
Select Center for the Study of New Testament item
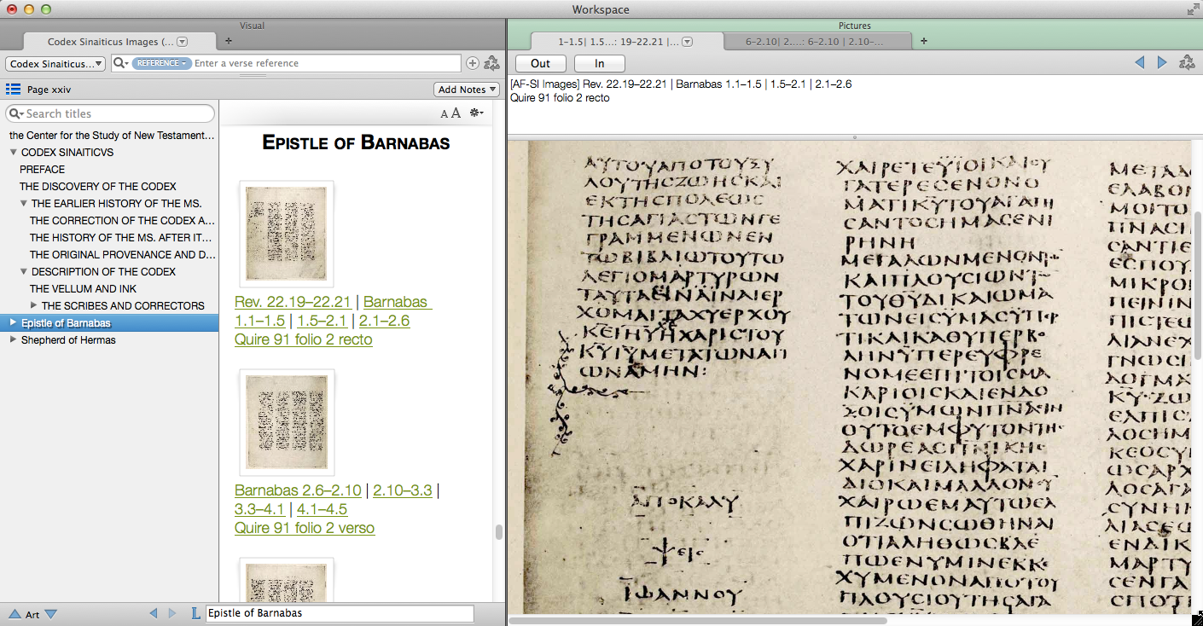point(112,135)
